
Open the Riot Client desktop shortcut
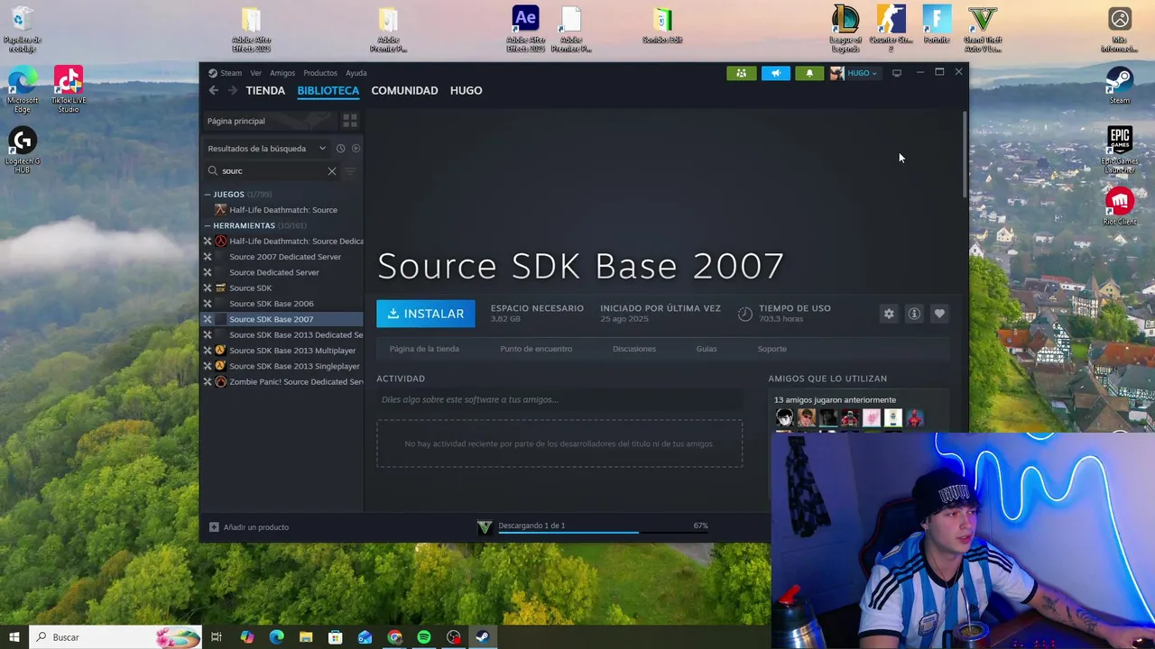tap(1120, 206)
